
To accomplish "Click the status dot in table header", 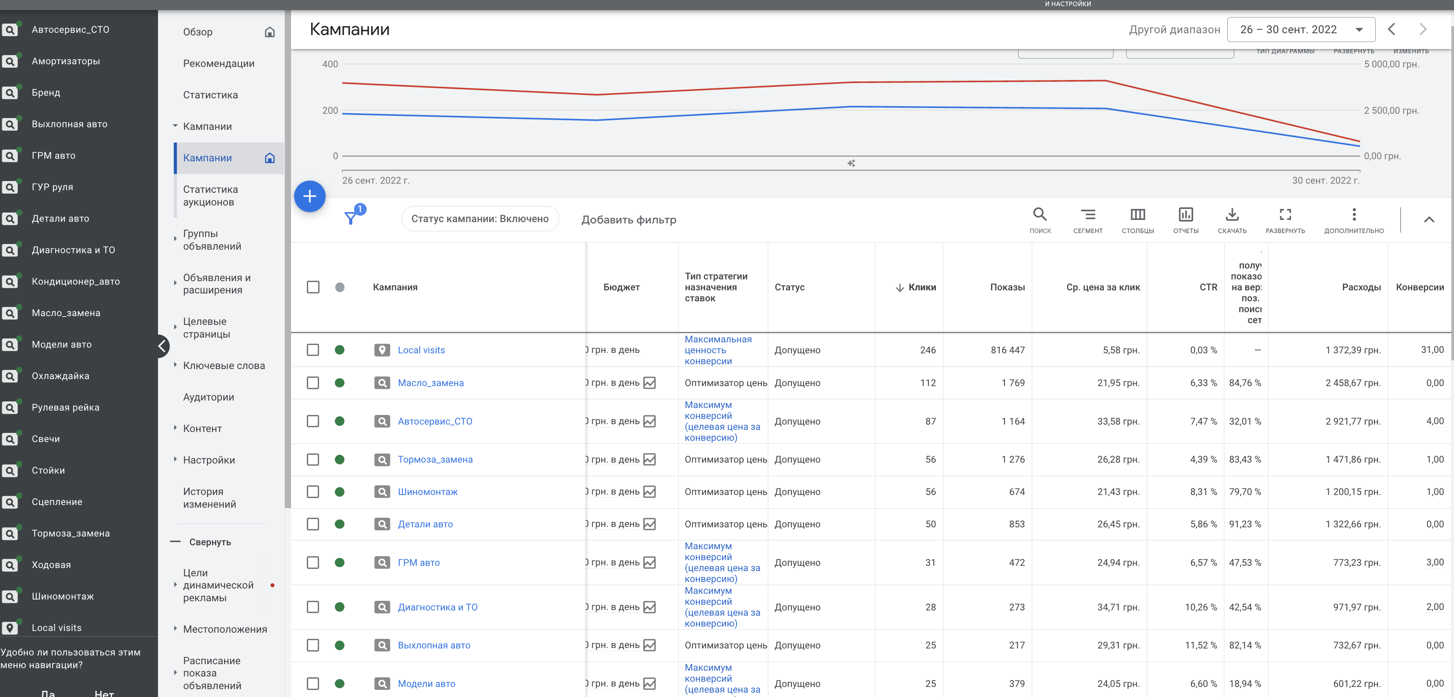I will coord(340,287).
